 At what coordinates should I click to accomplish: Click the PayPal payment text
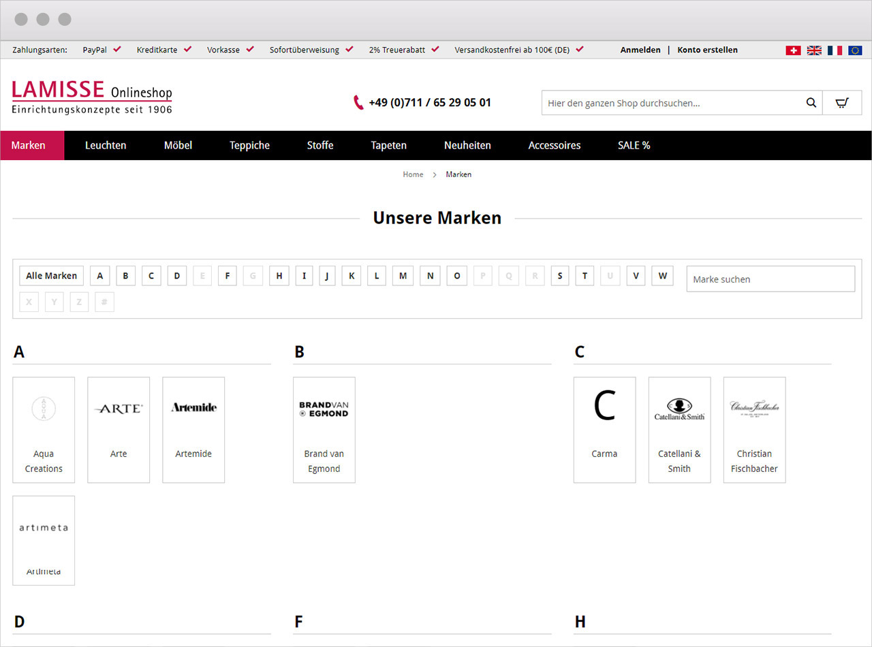click(95, 50)
